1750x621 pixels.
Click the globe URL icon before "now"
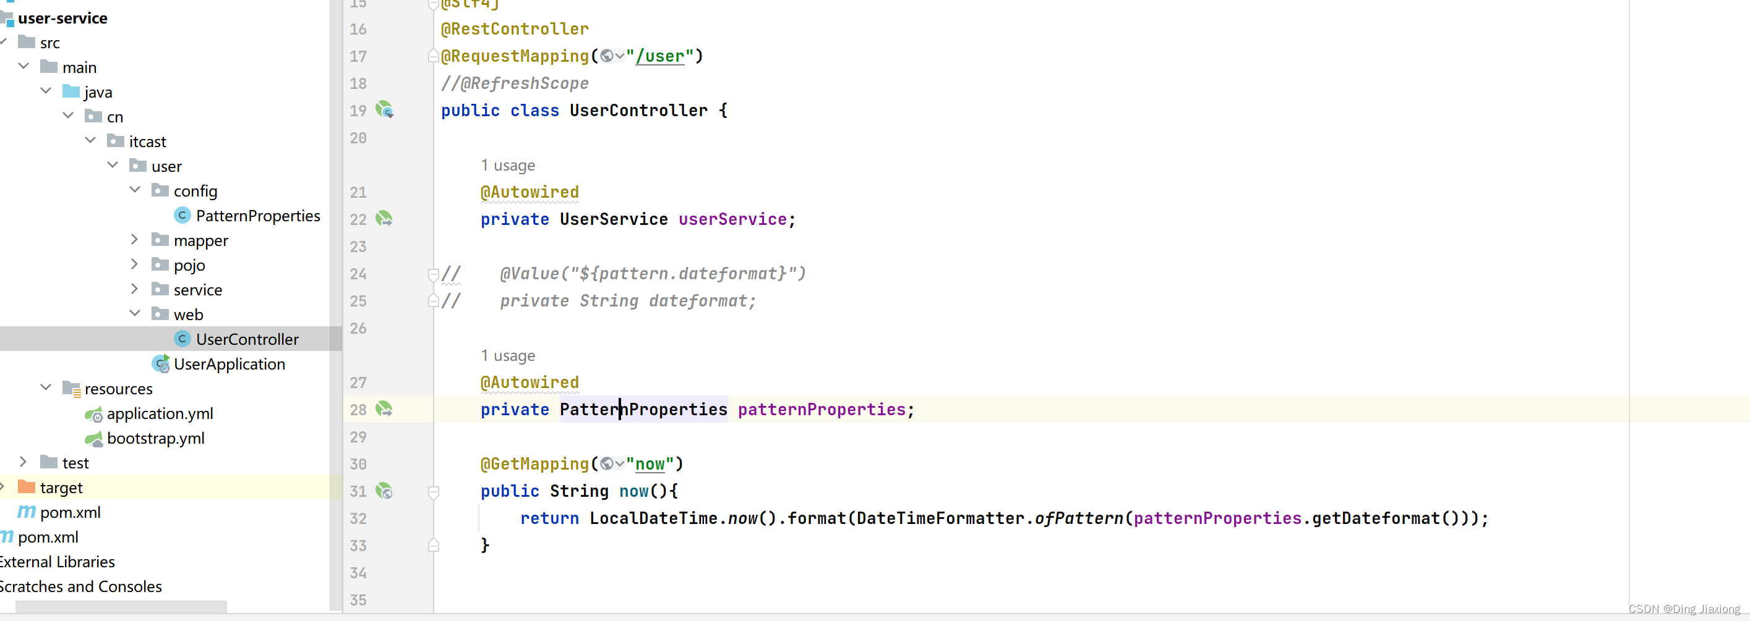coord(607,463)
